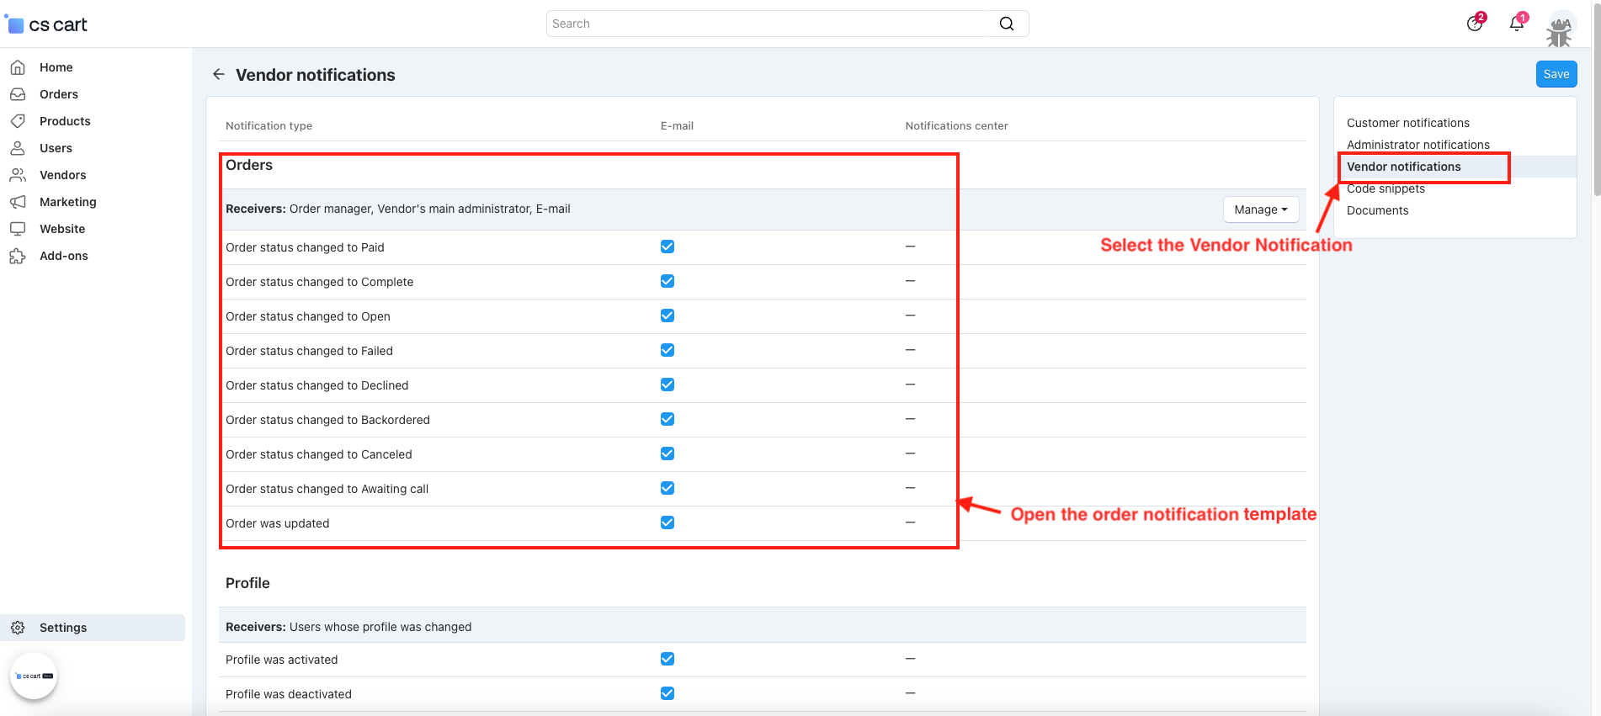1601x716 pixels.
Task: Click the search magnifier icon
Action: (x=1007, y=24)
